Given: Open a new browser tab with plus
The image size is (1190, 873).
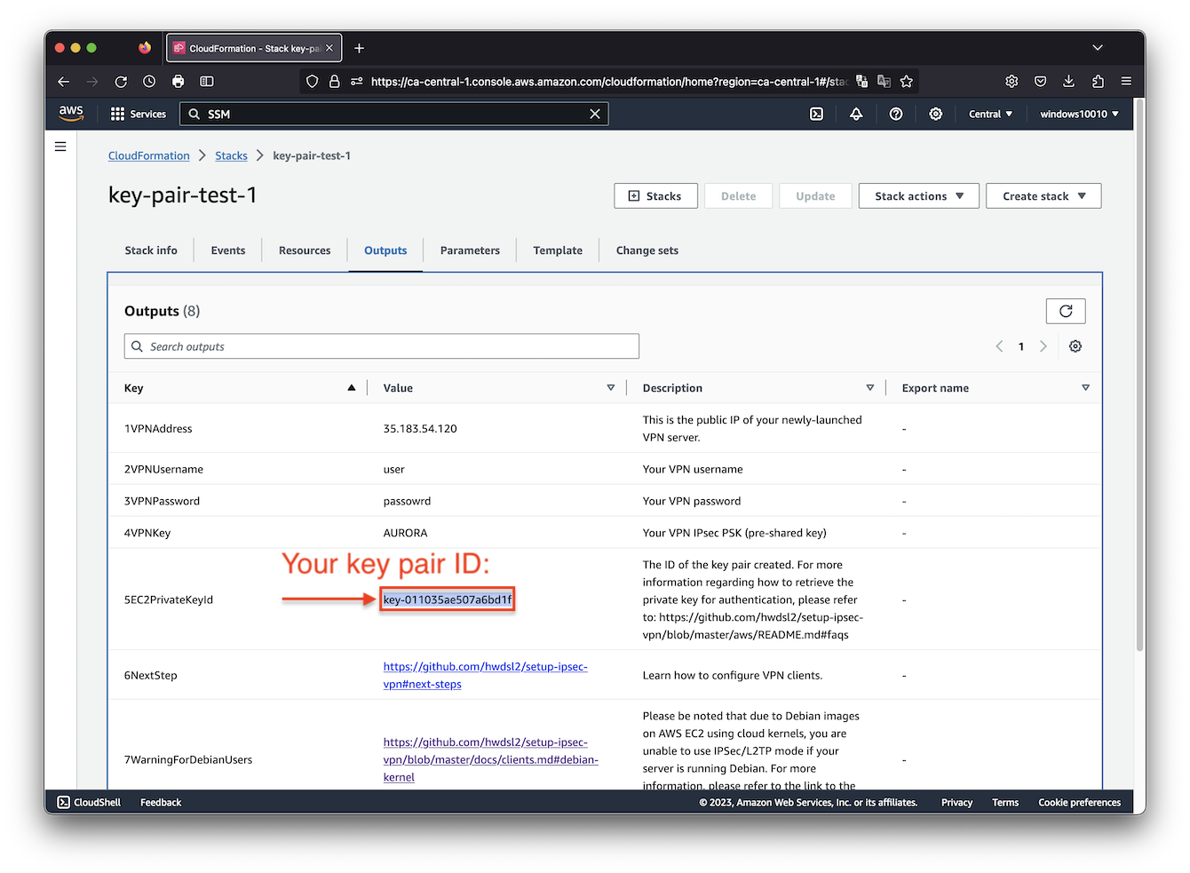Looking at the screenshot, I should 359,48.
